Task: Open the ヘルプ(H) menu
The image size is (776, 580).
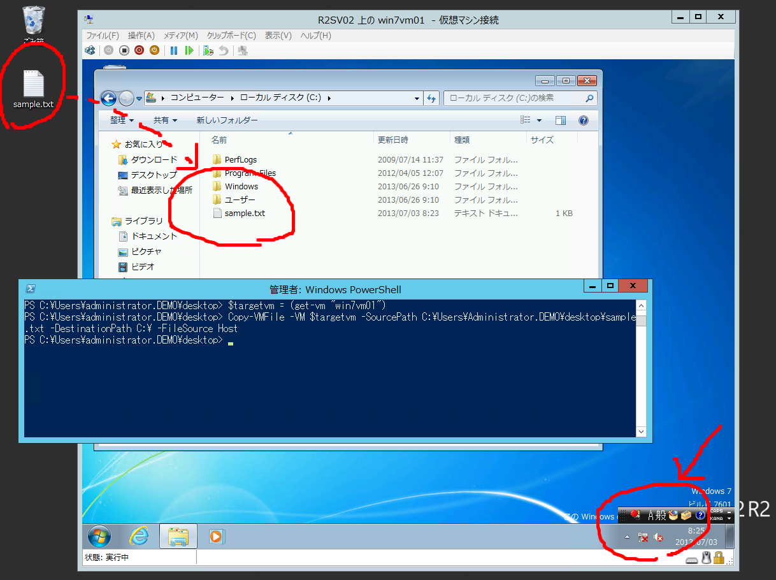Action: pyautogui.click(x=316, y=36)
